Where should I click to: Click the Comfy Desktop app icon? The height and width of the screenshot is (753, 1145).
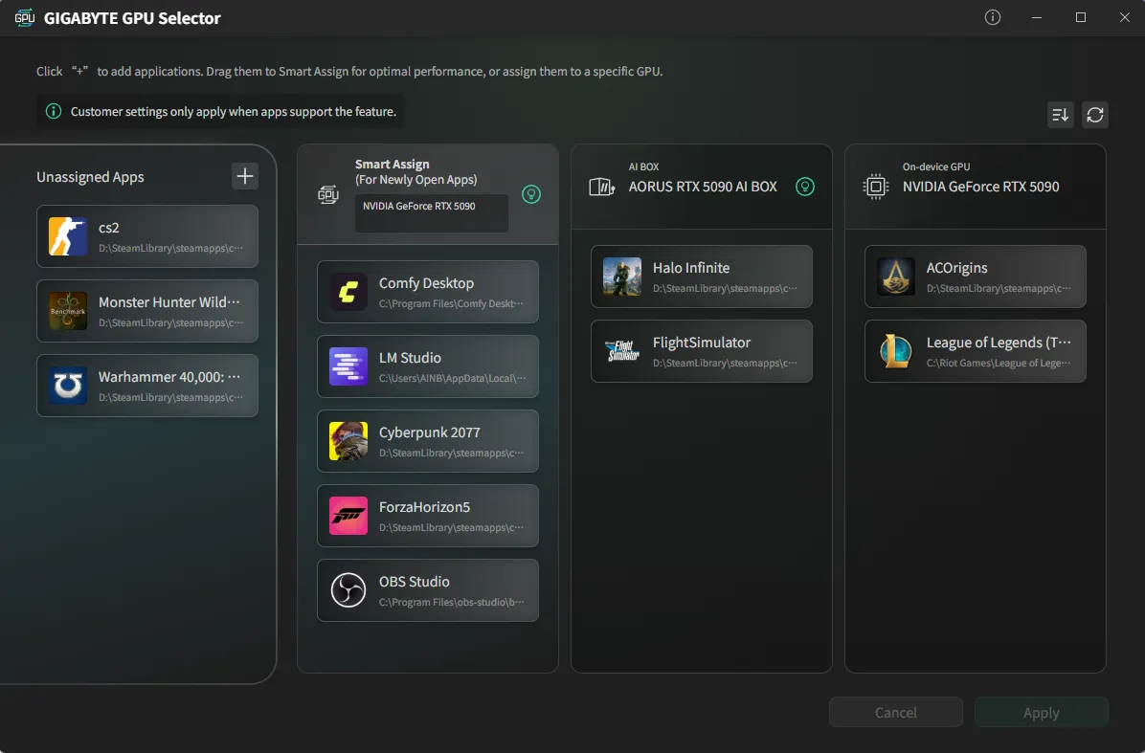click(348, 292)
